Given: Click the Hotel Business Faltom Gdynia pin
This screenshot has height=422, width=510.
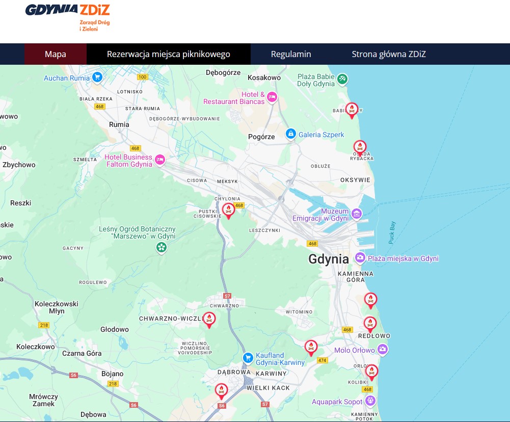Looking at the screenshot, I should pos(160,159).
